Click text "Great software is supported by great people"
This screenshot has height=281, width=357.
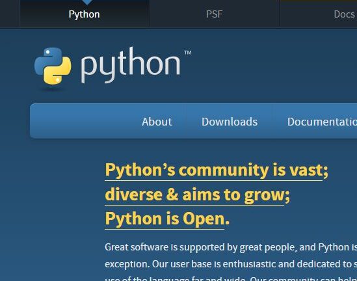click(201, 247)
